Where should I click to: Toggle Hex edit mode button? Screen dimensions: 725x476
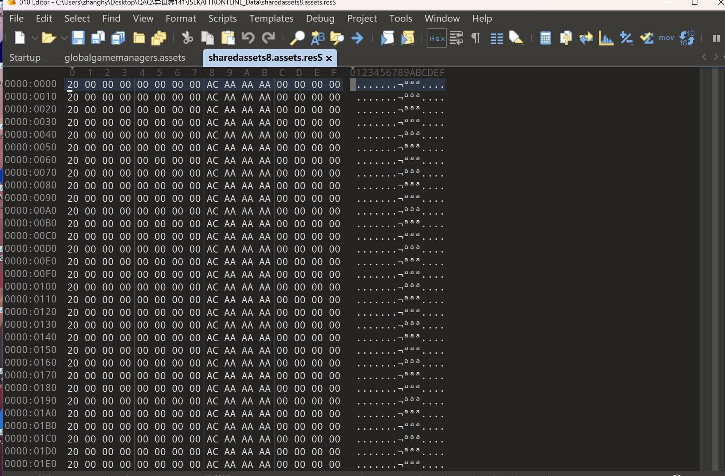coord(437,38)
